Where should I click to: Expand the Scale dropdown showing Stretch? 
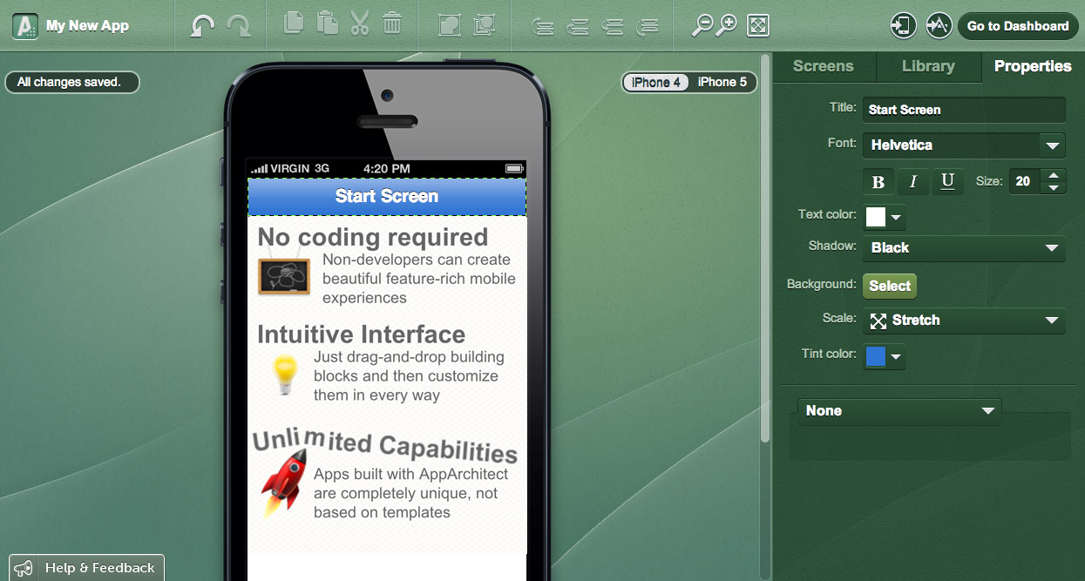(964, 321)
